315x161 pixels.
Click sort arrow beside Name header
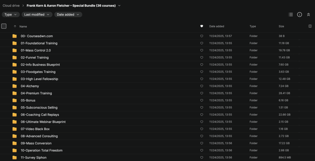[x=15, y=26]
